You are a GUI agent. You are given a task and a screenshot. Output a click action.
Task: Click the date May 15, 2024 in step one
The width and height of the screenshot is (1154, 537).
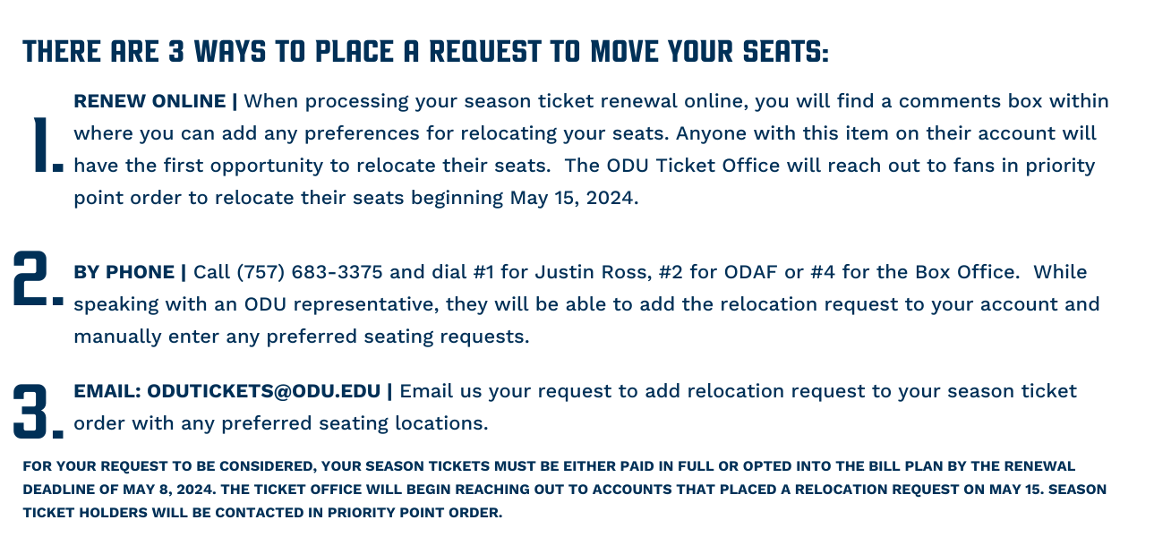coord(573,198)
